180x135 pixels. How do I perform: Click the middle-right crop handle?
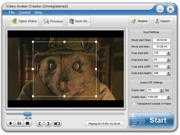[x=96, y=69]
